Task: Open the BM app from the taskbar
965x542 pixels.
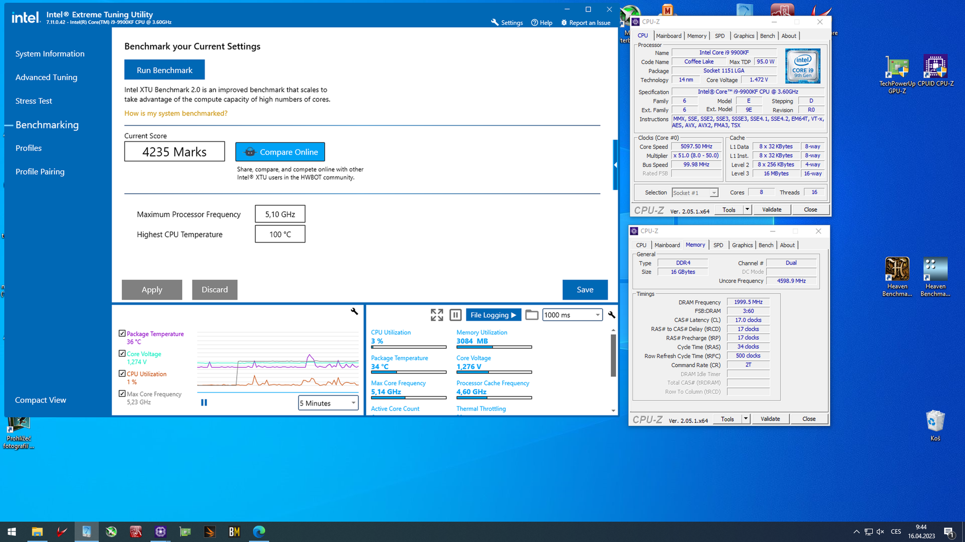Action: click(x=234, y=531)
